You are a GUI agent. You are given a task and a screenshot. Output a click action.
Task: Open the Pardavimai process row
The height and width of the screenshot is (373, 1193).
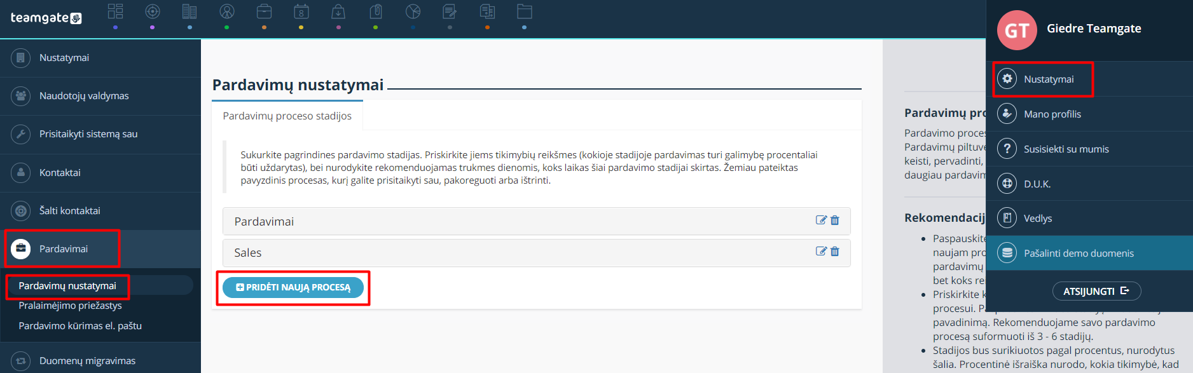pyautogui.click(x=536, y=221)
